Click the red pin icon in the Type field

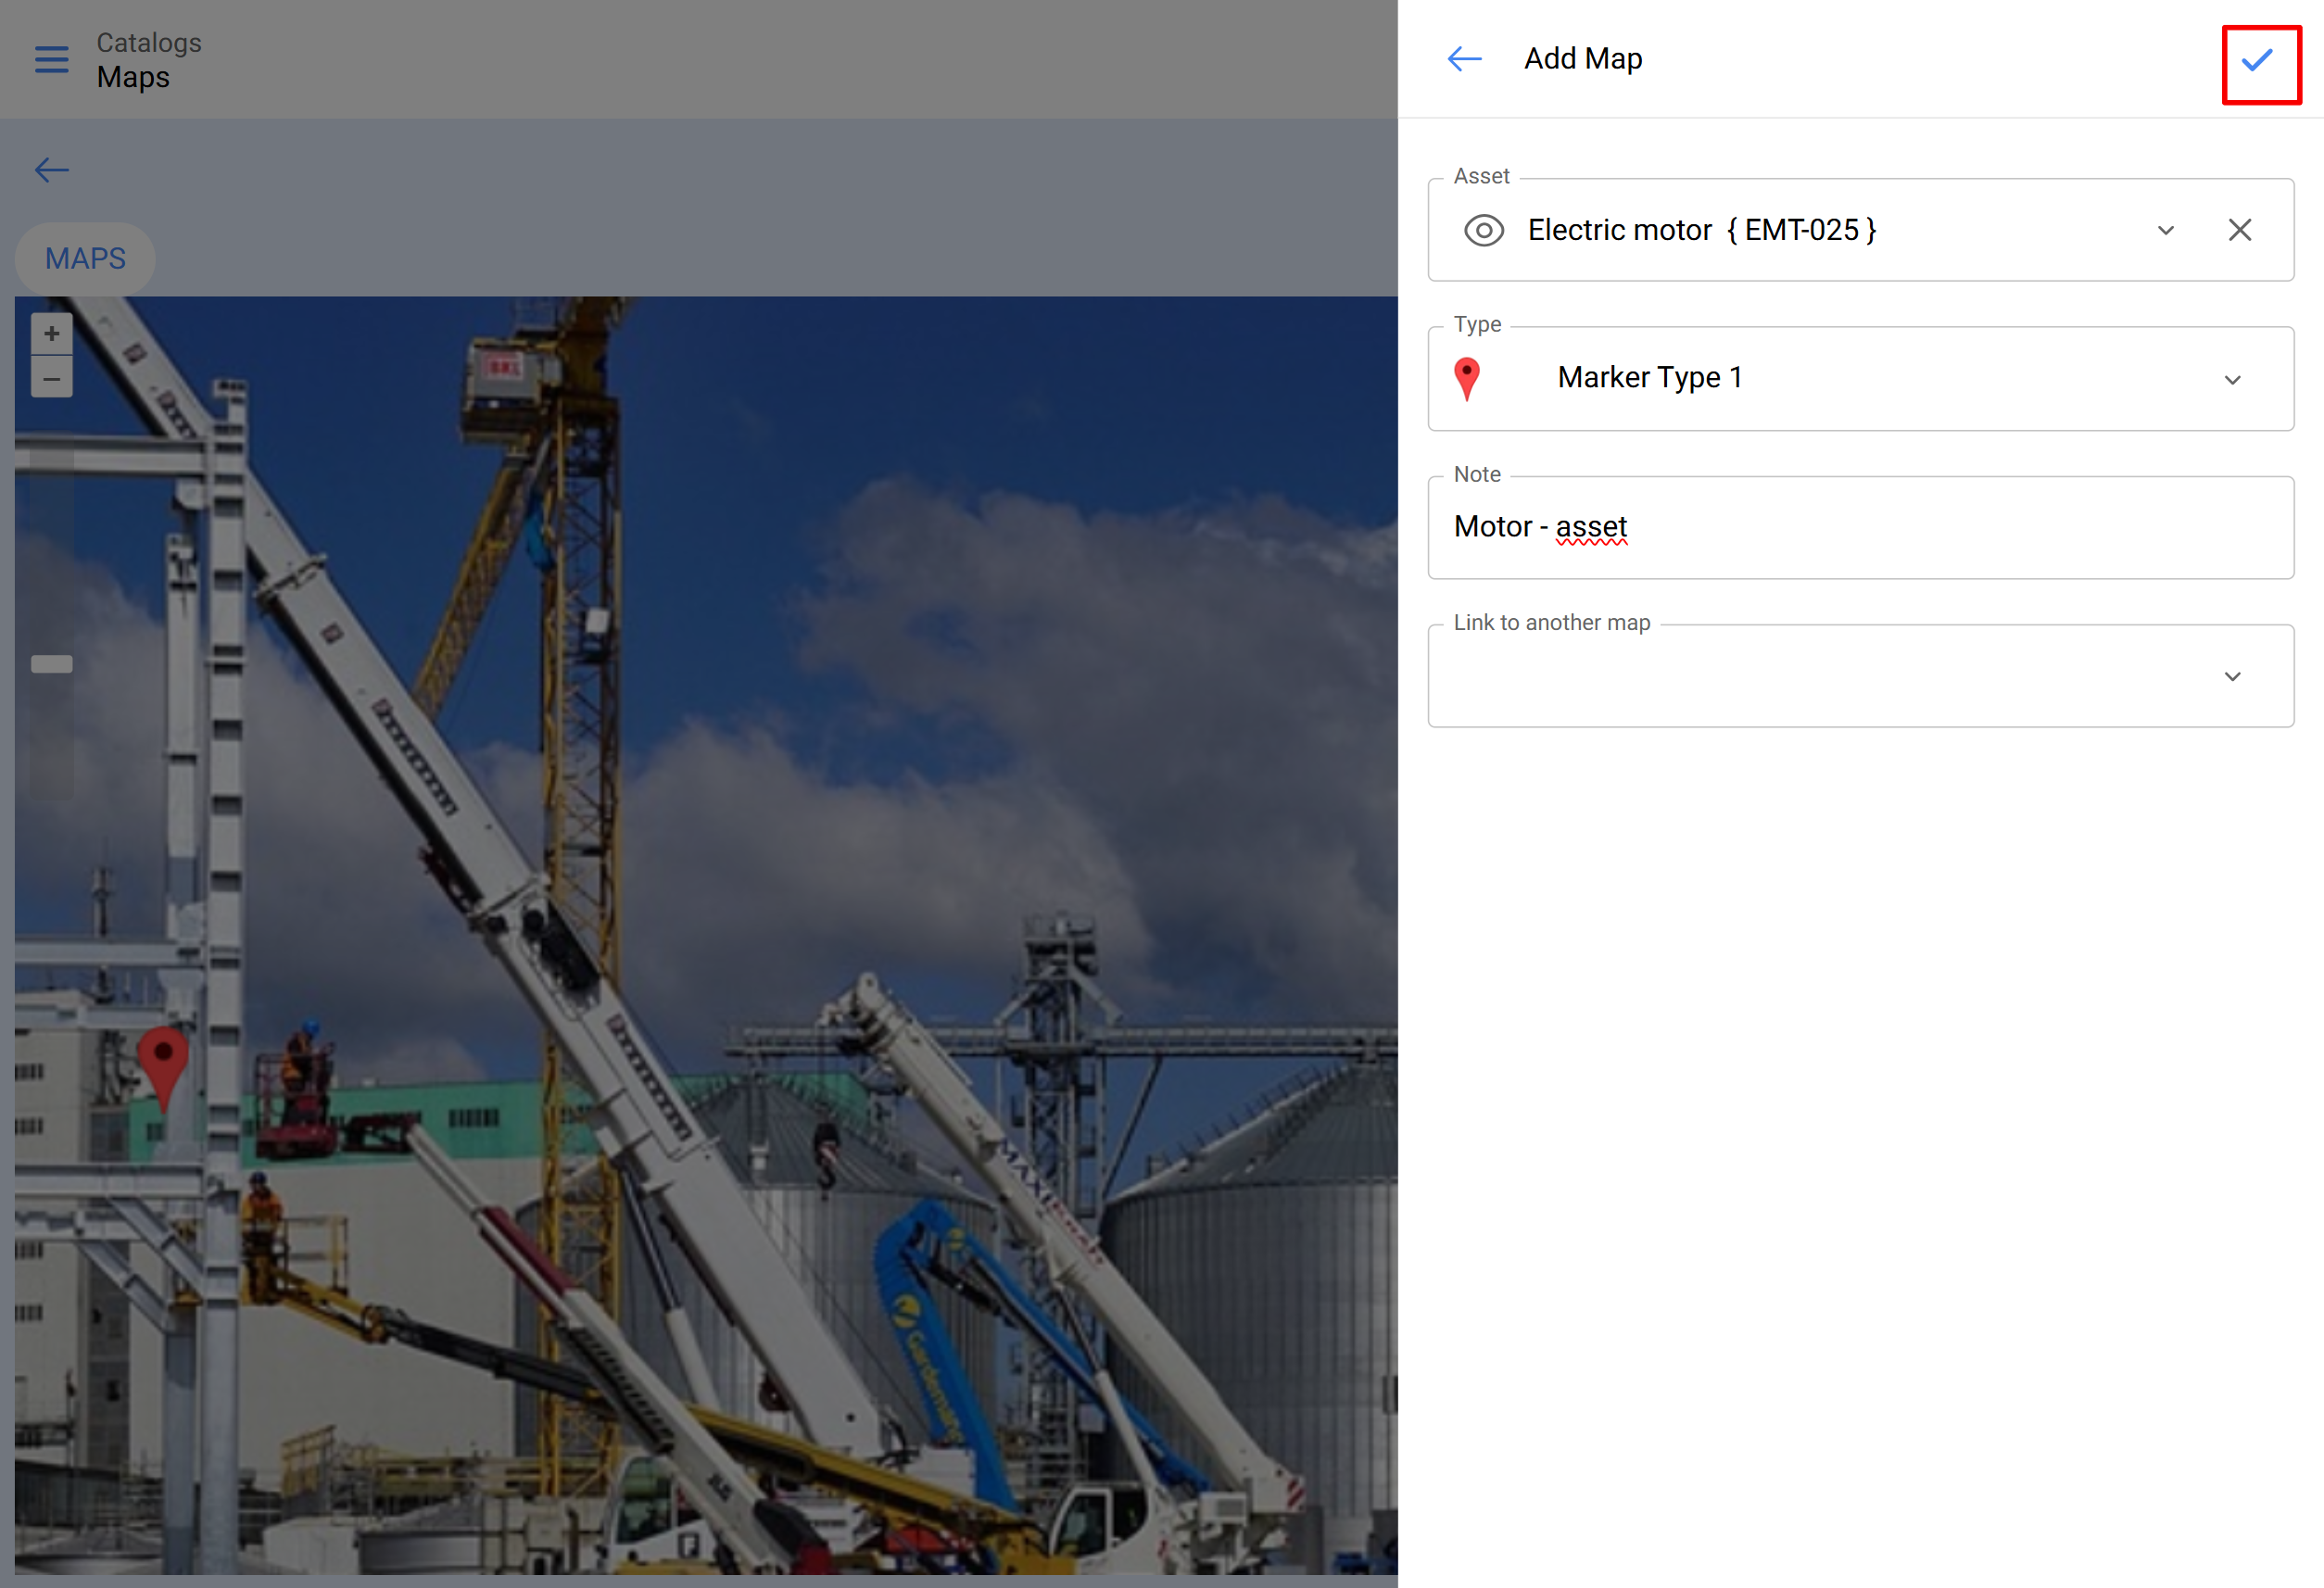pos(1466,379)
